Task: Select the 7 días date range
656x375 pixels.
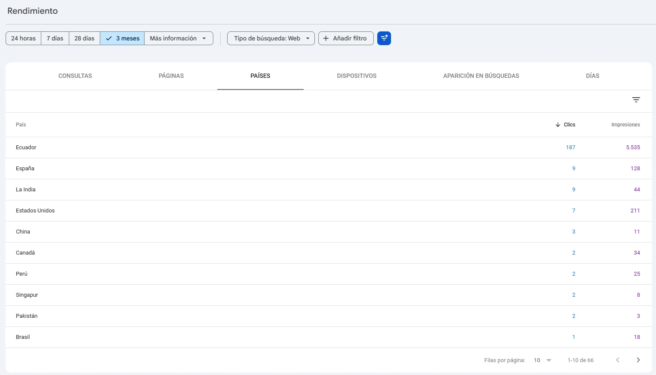Action: pos(55,38)
